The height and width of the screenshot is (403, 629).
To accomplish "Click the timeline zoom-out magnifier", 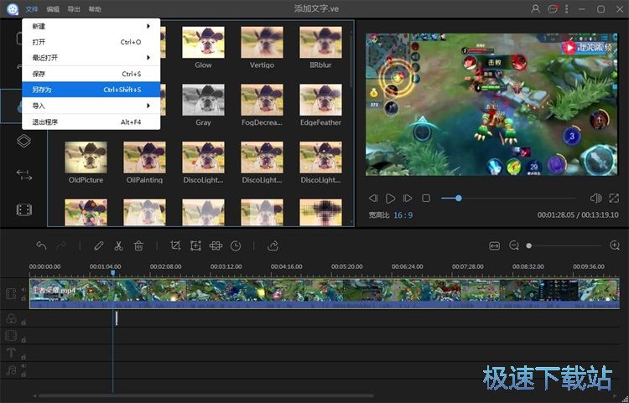I will 514,245.
